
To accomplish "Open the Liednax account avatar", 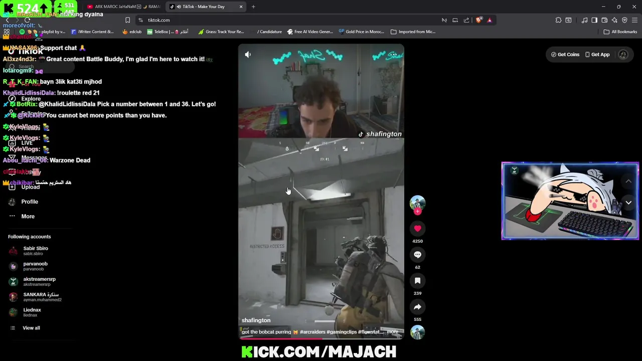I will 13,312.
